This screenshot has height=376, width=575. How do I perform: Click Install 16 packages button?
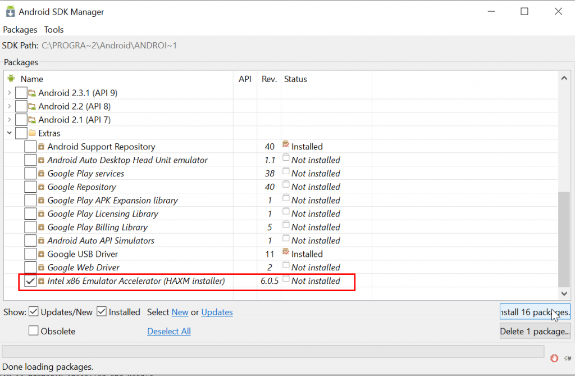535,312
